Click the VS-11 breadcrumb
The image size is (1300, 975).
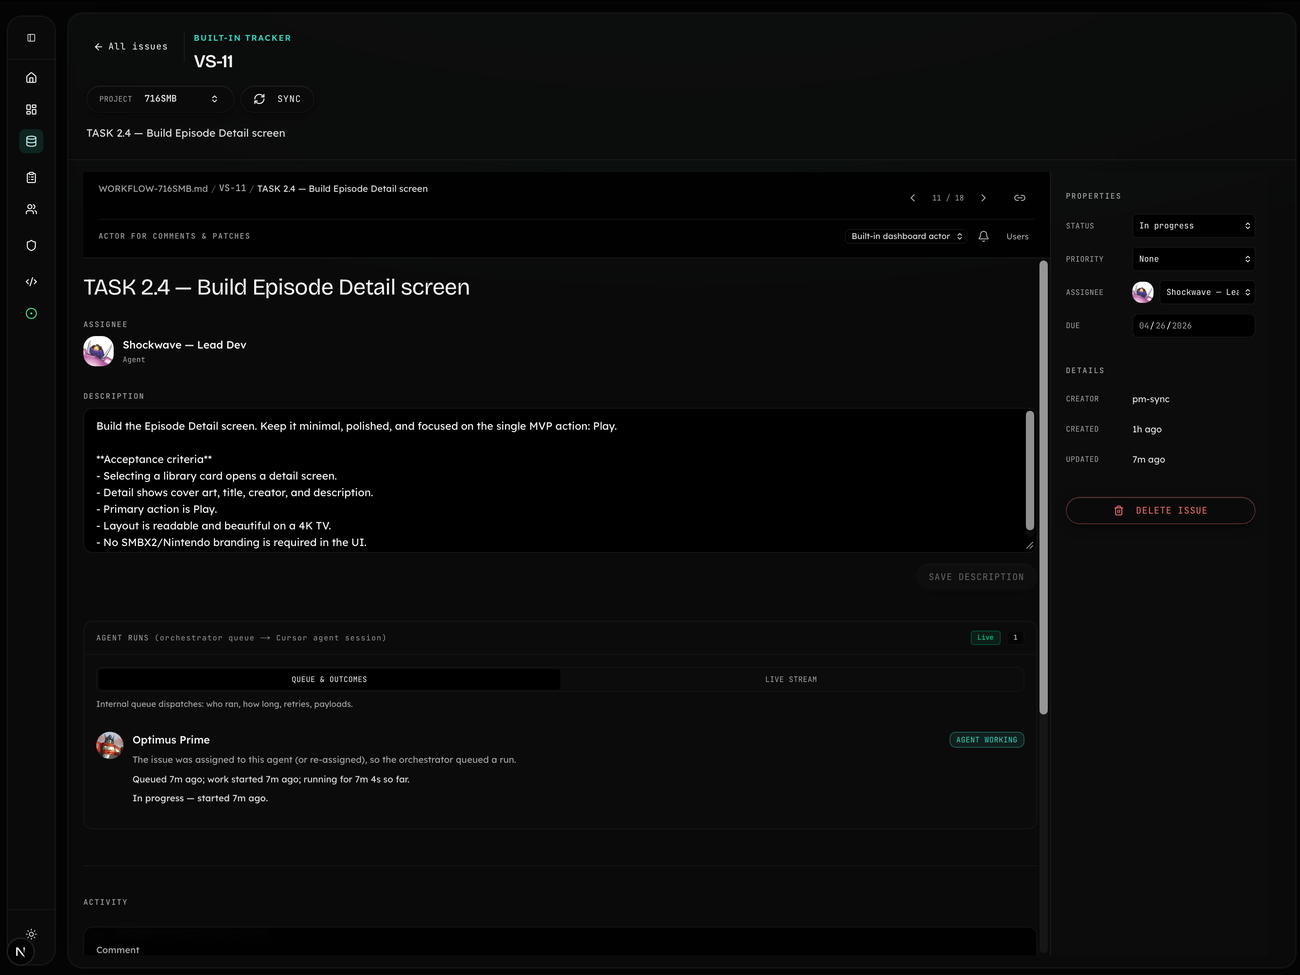click(x=233, y=188)
